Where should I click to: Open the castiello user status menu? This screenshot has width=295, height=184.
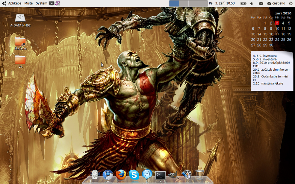pos(276,3)
